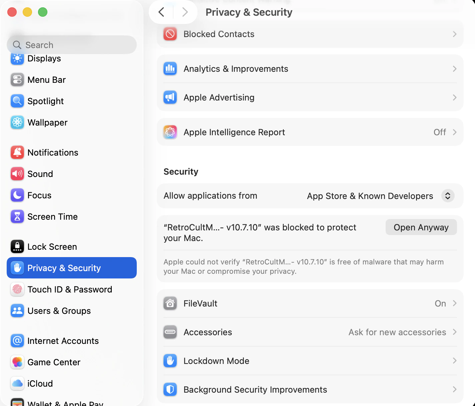The image size is (475, 406).
Task: Open Wallpaper via its flower icon
Action: pos(17,123)
